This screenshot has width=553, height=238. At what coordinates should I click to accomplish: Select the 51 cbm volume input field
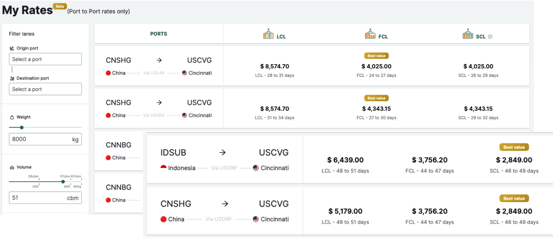tap(45, 197)
